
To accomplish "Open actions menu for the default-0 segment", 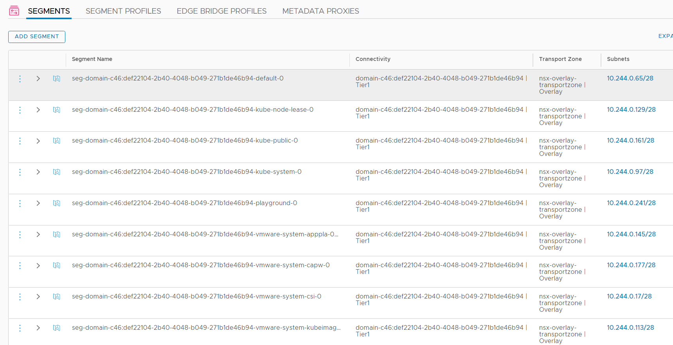I will pos(20,79).
